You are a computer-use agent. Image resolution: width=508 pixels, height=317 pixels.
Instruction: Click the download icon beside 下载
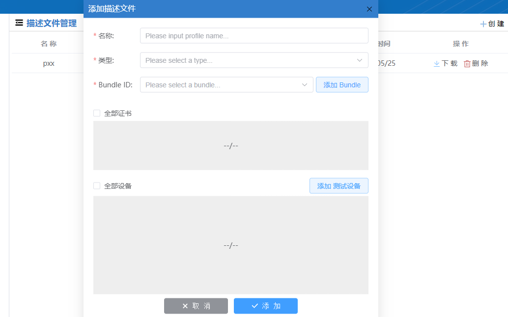point(436,63)
